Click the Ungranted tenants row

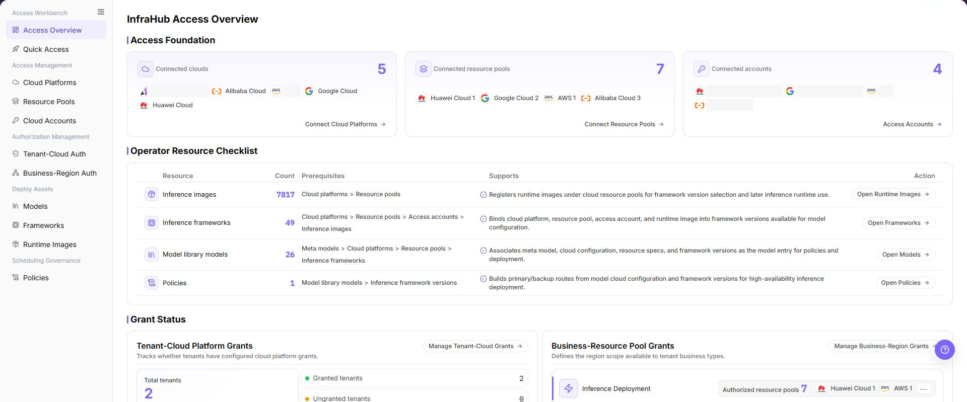[415, 396]
